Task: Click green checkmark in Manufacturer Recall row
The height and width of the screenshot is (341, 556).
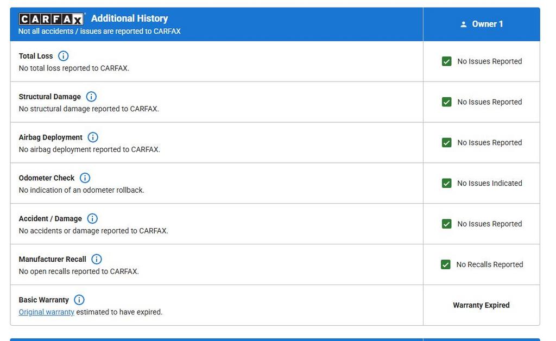Action: [x=446, y=264]
